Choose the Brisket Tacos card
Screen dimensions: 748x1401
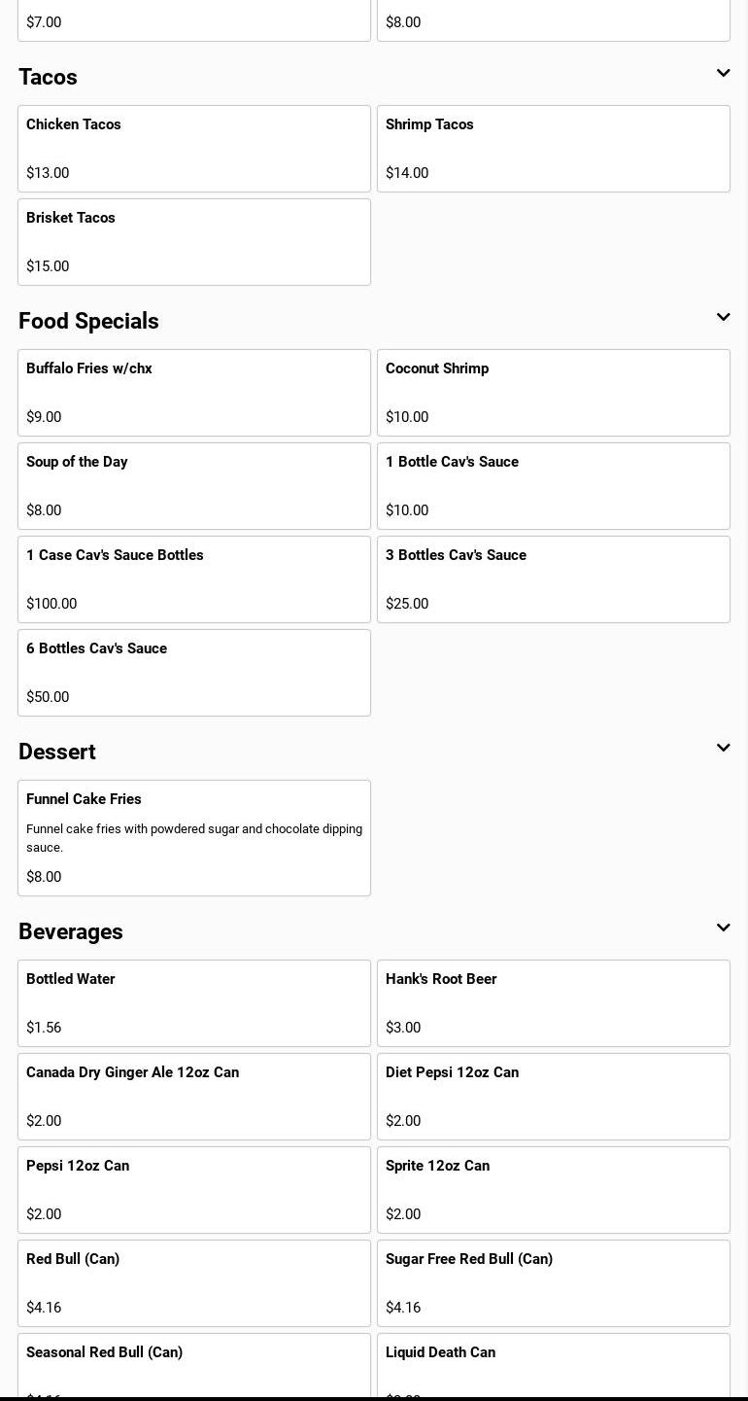194,242
